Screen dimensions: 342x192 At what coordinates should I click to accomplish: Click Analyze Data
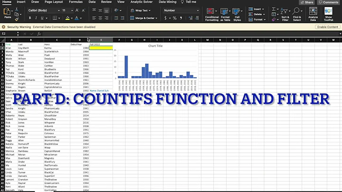(313, 14)
